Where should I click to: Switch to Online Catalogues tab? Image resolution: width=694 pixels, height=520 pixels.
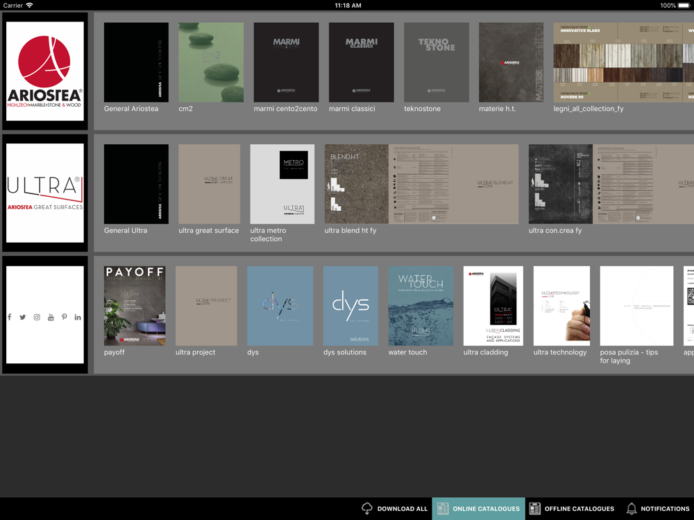tap(478, 508)
